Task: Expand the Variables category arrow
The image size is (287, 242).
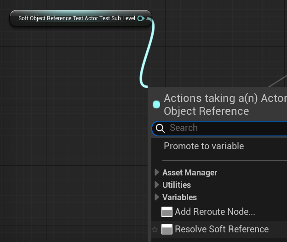Action: (x=157, y=197)
